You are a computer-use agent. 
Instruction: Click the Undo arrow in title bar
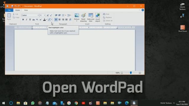pos(15,6)
